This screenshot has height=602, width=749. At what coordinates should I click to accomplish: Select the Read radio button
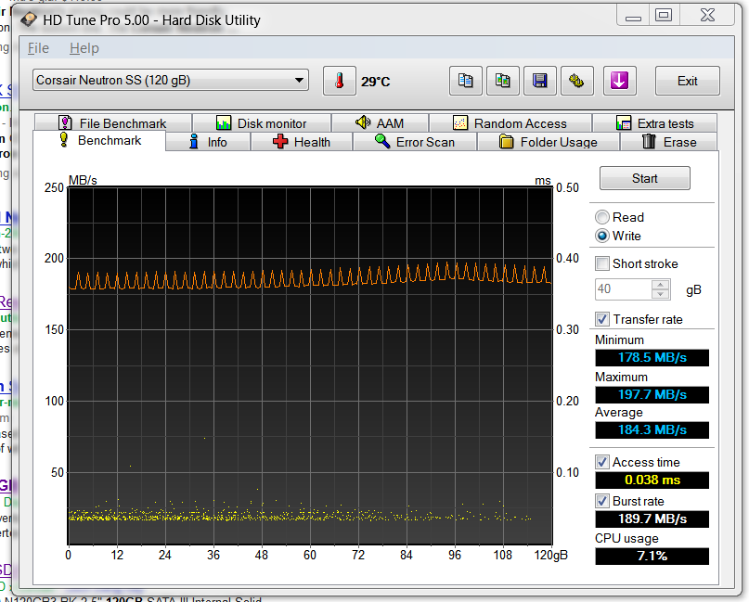coord(602,217)
